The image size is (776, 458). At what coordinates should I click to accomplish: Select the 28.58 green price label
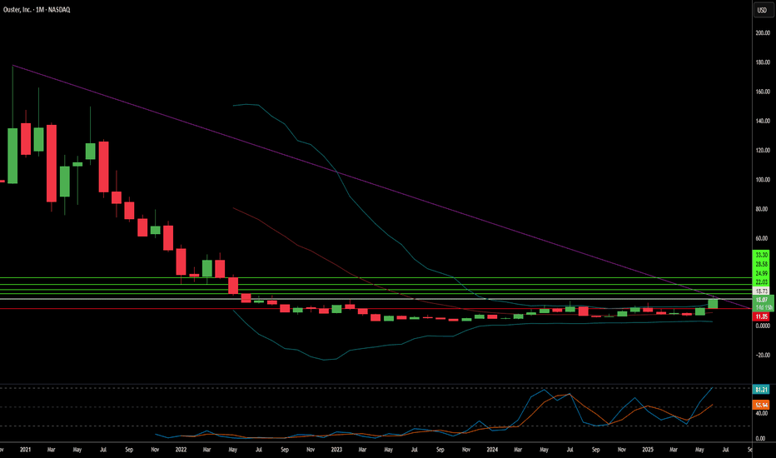point(762,265)
